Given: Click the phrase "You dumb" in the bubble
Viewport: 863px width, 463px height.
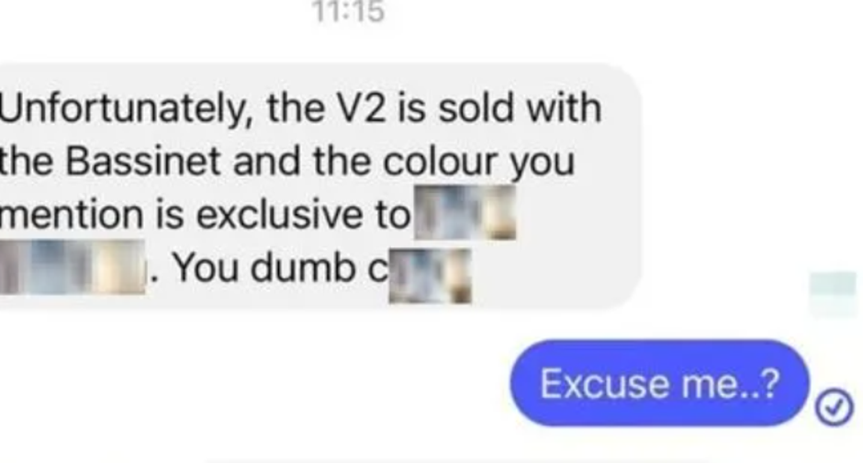Looking at the screenshot, I should coord(264,267).
